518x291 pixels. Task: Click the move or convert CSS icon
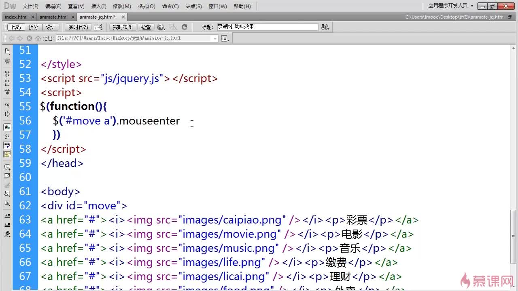[7, 203]
